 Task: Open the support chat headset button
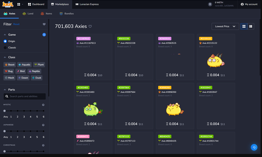pos(254,147)
